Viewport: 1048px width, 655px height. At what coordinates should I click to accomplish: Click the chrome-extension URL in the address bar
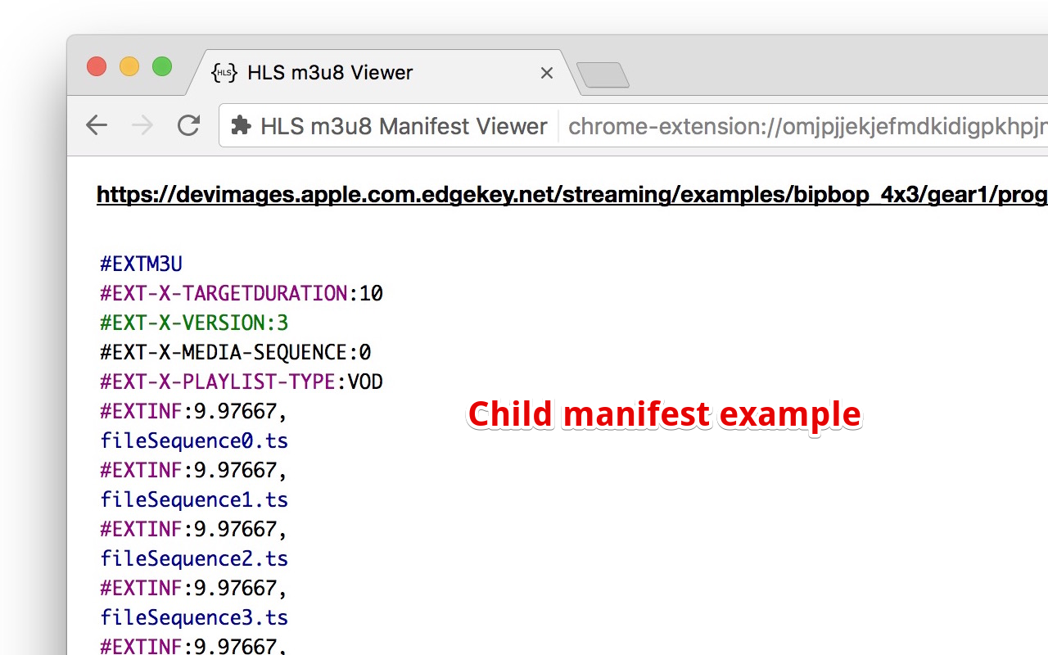(x=807, y=126)
